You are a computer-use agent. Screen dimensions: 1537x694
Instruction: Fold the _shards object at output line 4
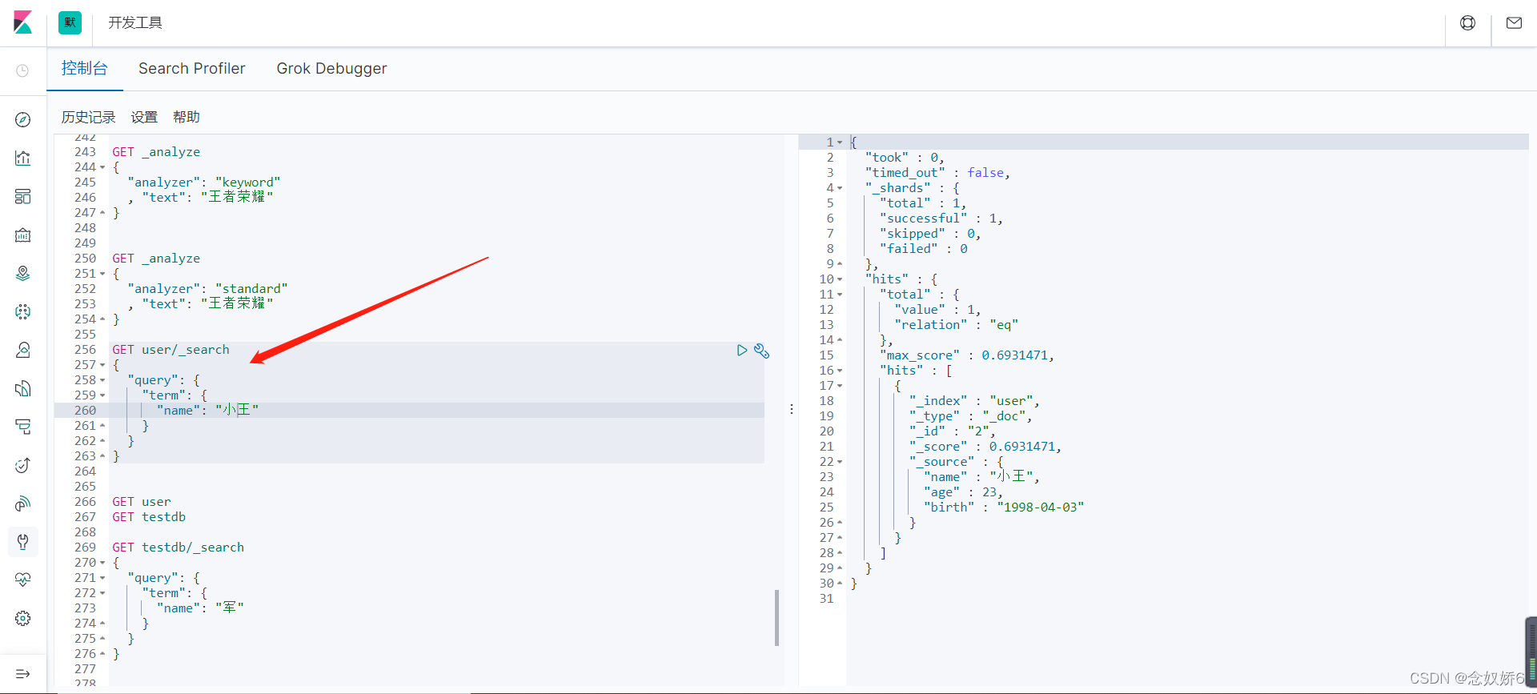coord(840,188)
